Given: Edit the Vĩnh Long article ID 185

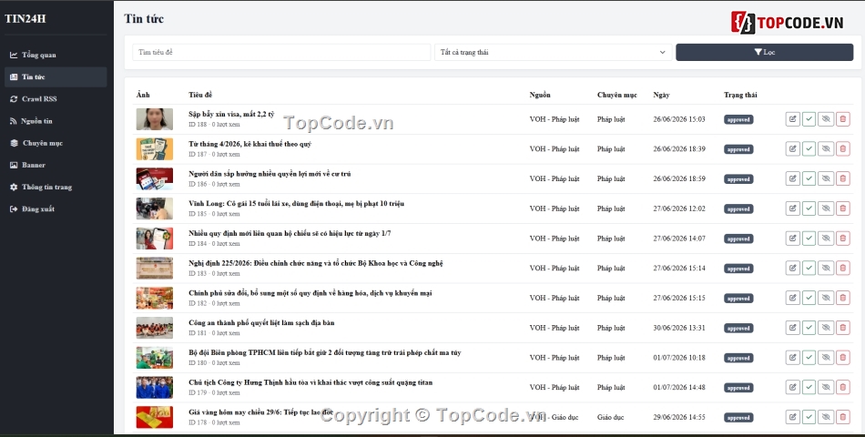Looking at the screenshot, I should [792, 208].
